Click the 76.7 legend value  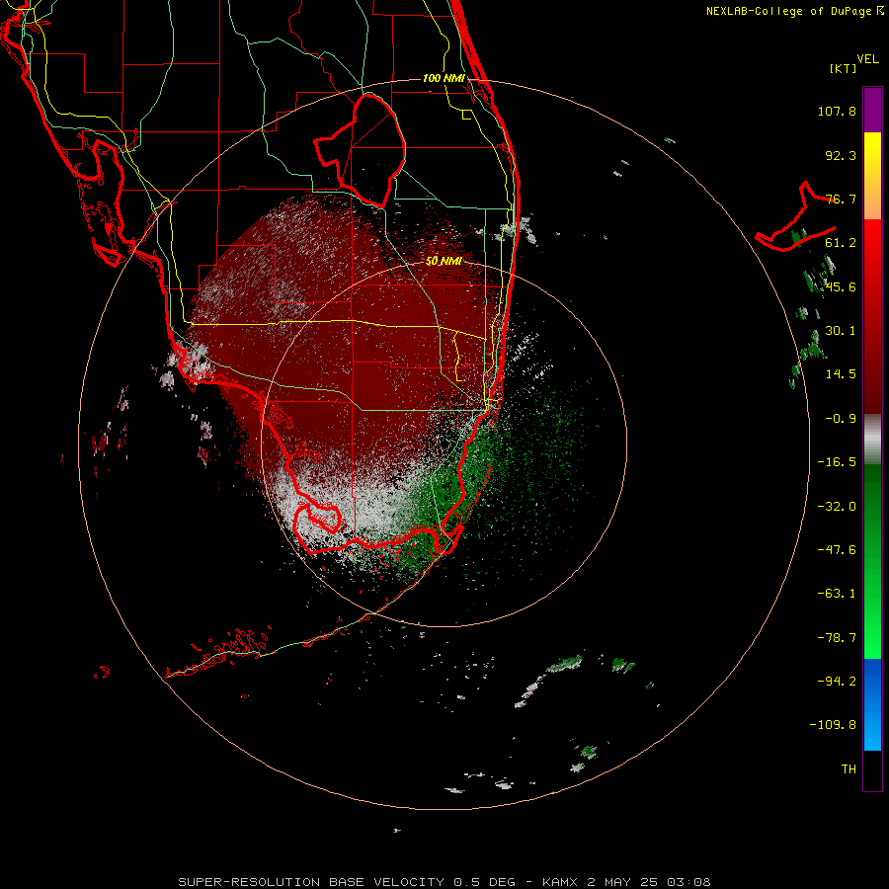(x=841, y=199)
